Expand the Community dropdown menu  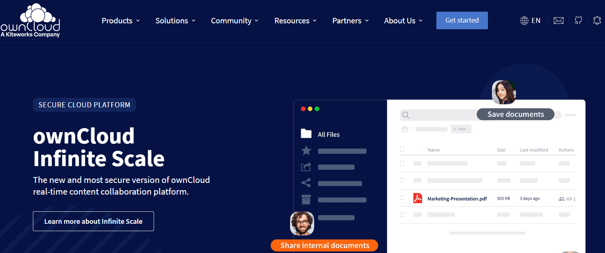235,21
